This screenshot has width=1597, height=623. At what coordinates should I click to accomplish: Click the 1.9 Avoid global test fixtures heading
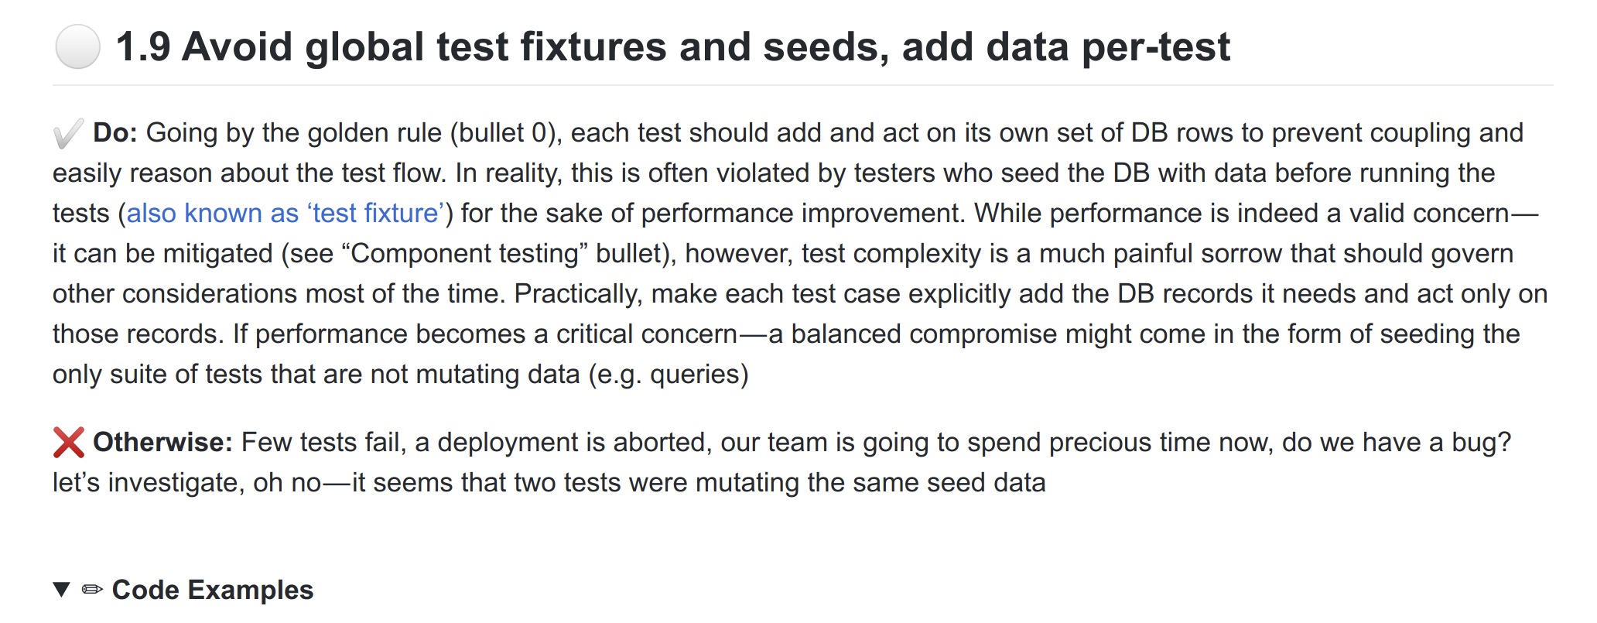(x=672, y=47)
